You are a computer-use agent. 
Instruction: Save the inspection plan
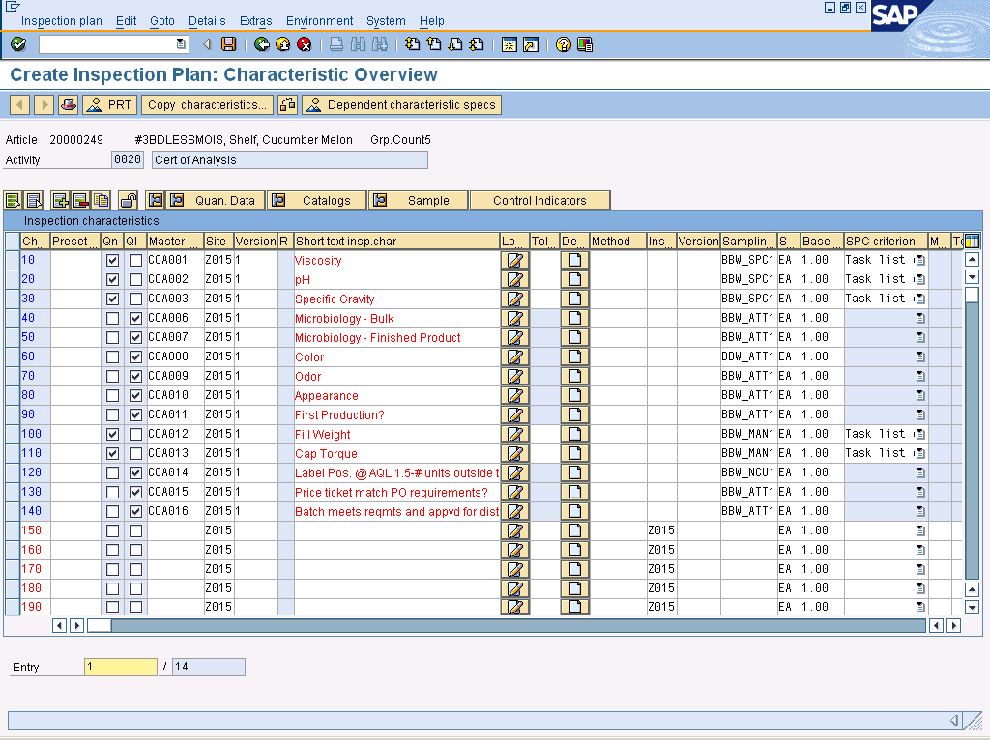click(228, 44)
